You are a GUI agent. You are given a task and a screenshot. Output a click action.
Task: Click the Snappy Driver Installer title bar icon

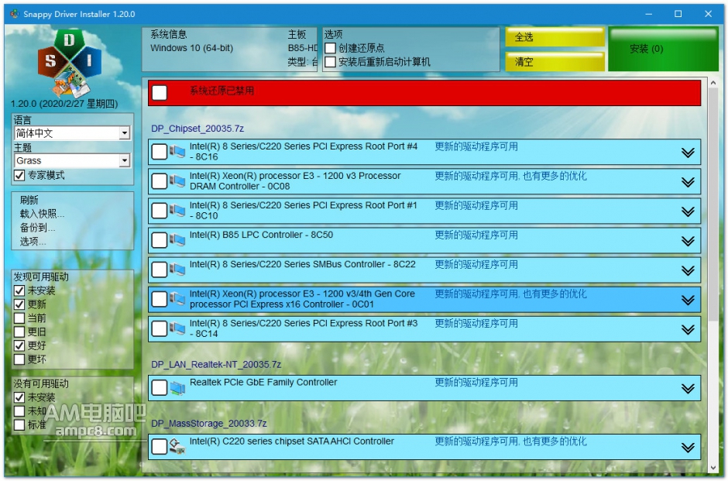[x=15, y=14]
